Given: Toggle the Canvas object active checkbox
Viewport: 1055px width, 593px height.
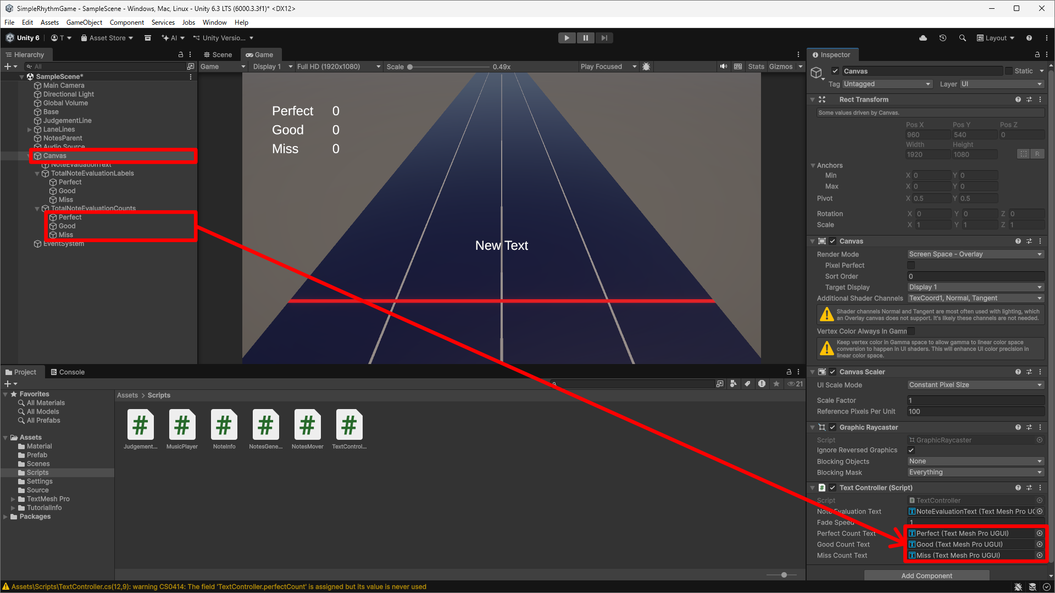Looking at the screenshot, I should 835,71.
